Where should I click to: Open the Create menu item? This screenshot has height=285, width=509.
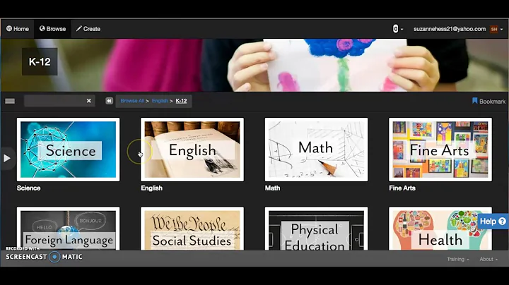[x=88, y=29]
